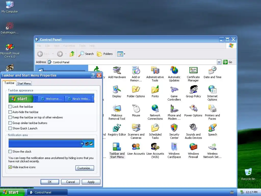Open Add Hardware in Control Panel

pos(117,73)
